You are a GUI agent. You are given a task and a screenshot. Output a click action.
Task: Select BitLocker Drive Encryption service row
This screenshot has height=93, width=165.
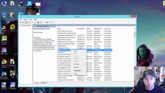click(85, 42)
